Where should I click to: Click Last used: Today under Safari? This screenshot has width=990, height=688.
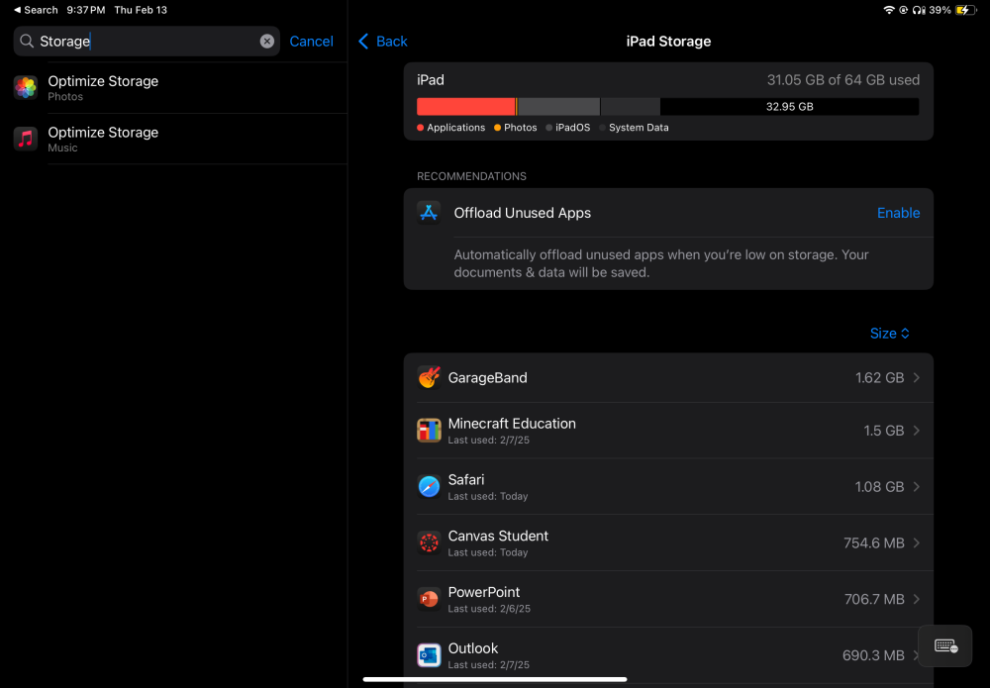click(x=488, y=497)
